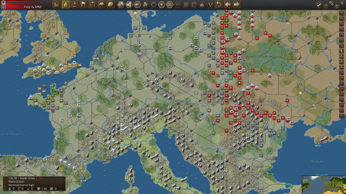This screenshot has height=194, width=346.
Task: Select the ship deployment button
Action: coord(66,4)
